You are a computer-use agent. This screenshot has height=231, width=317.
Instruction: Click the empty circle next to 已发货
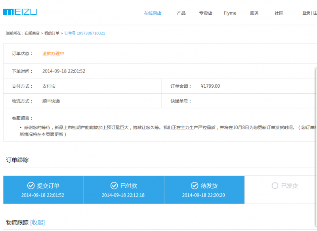point(275,185)
